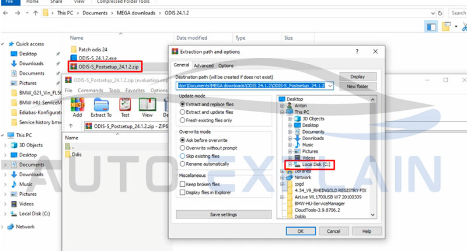Click Cancel in extraction dialog

pos(333,231)
